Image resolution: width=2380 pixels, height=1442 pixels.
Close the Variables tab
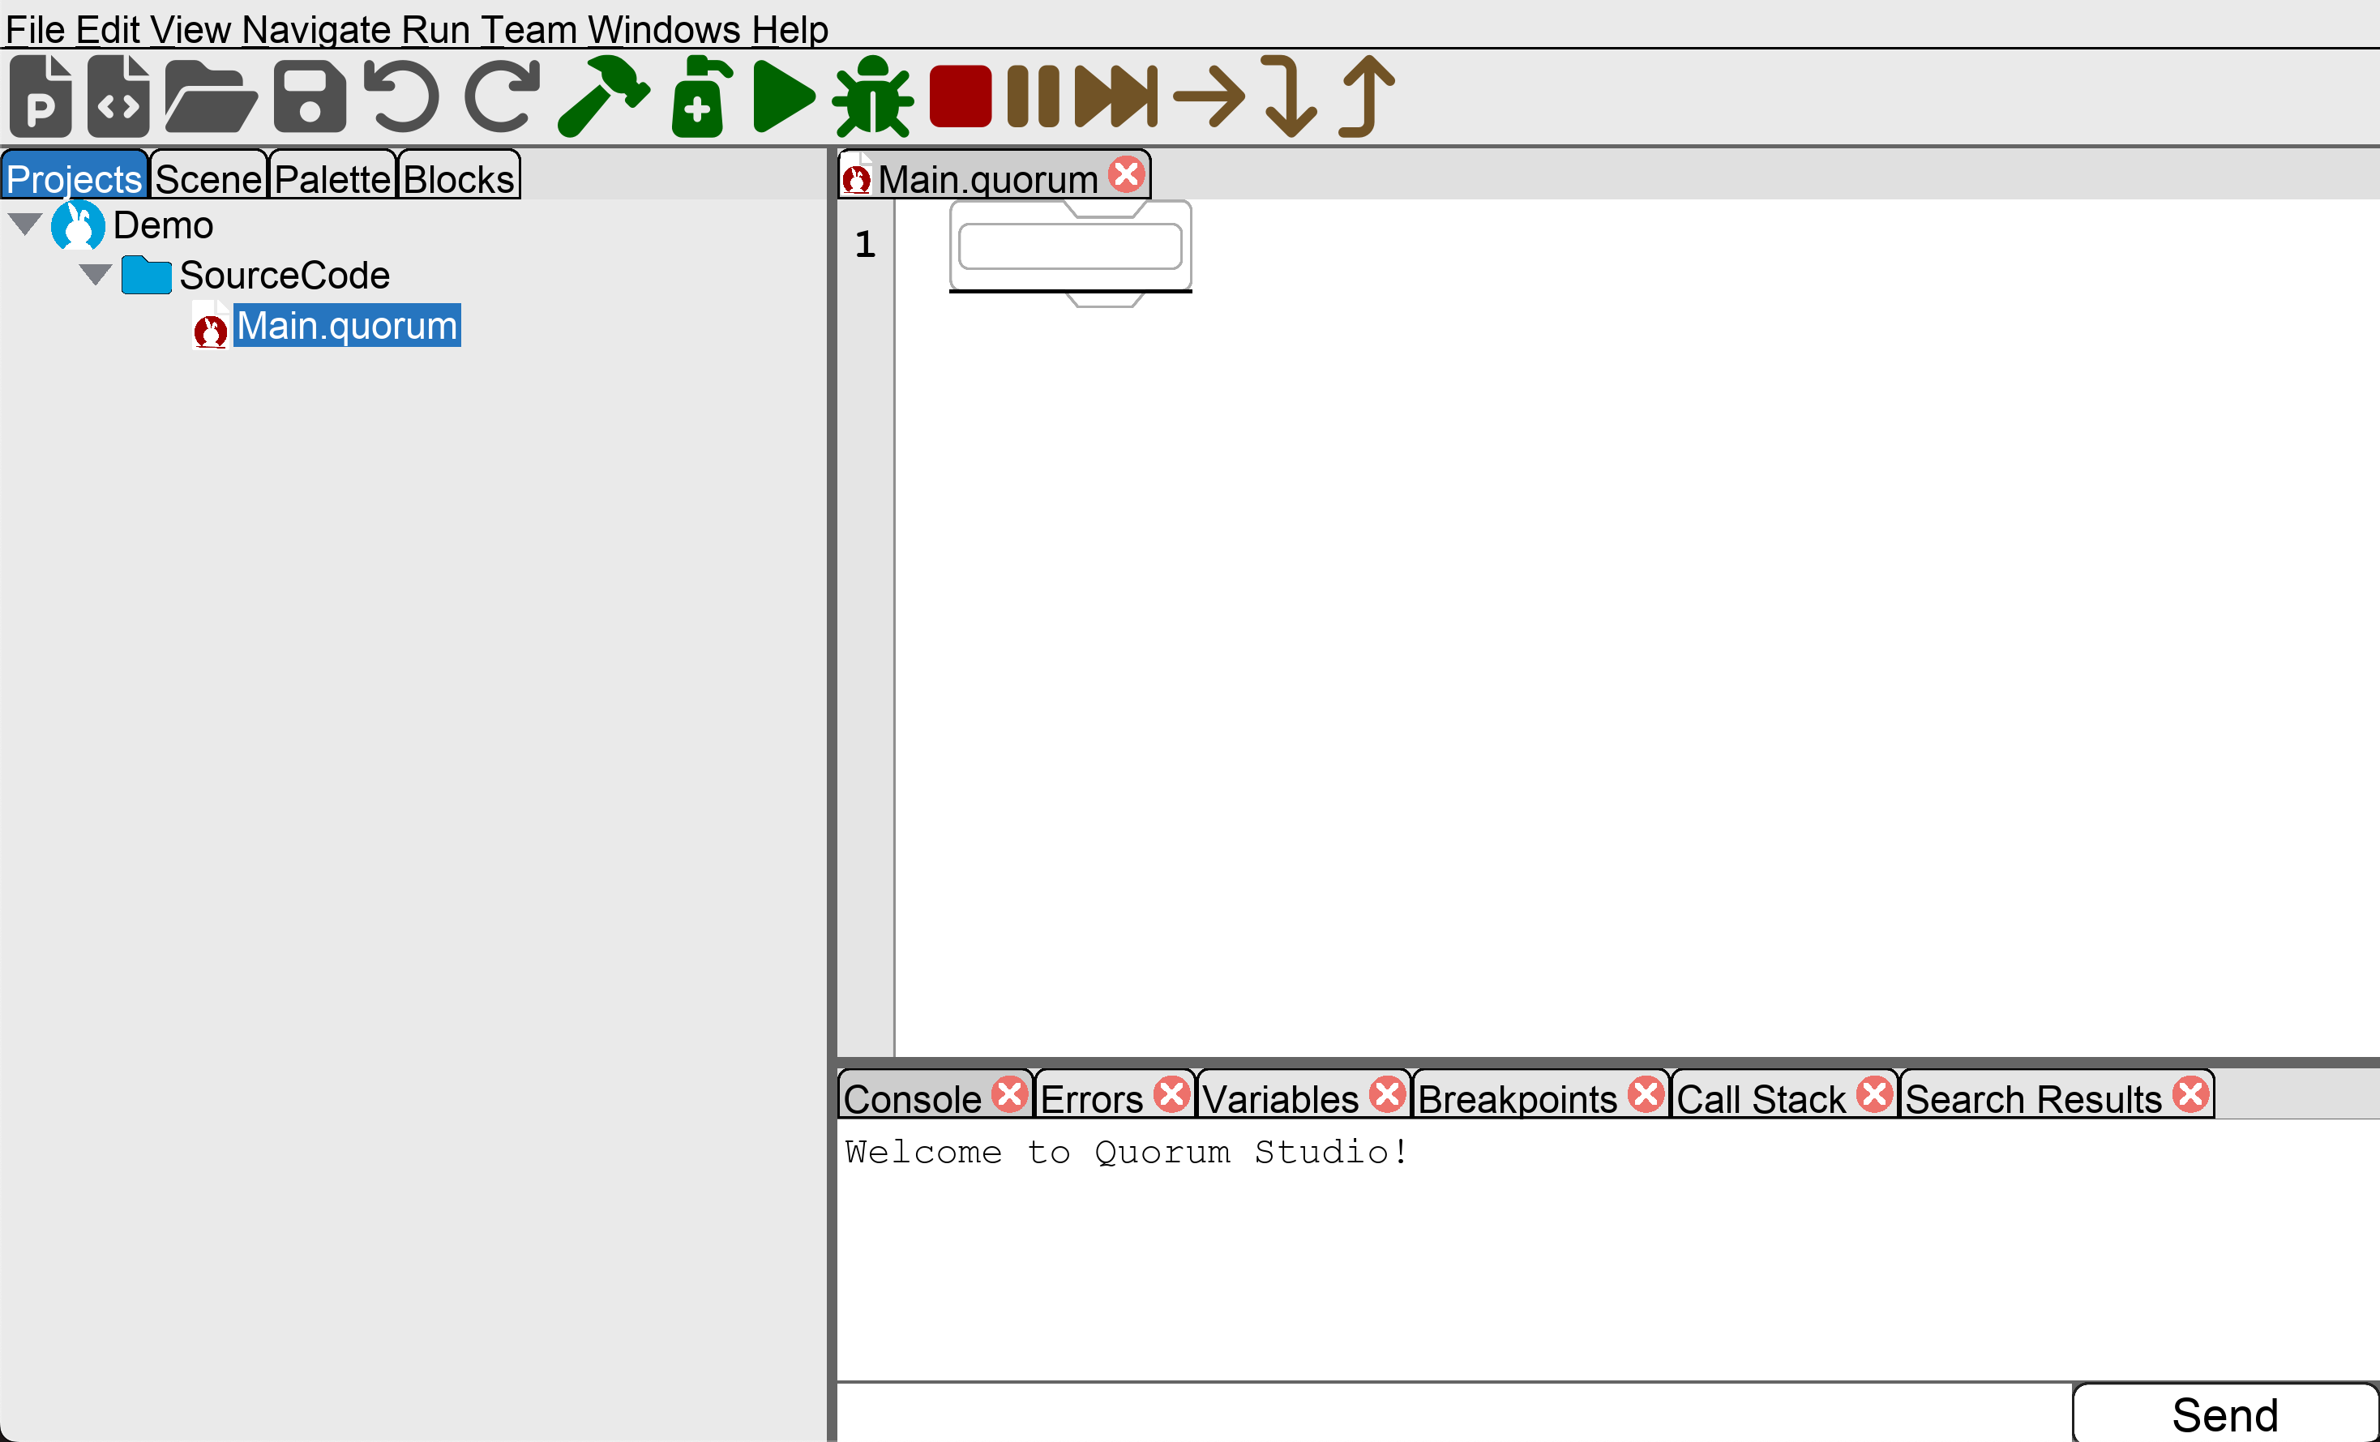click(1387, 1094)
